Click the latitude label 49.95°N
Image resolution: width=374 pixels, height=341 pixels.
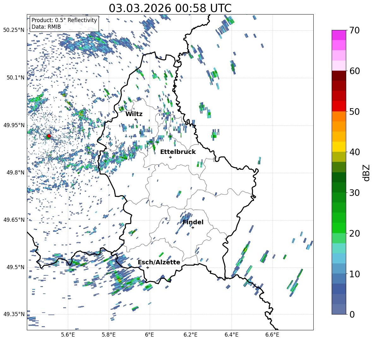click(x=14, y=125)
